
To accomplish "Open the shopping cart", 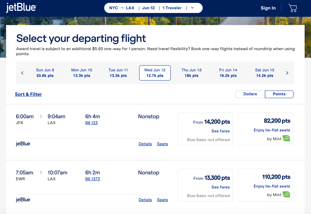I will 293,8.
